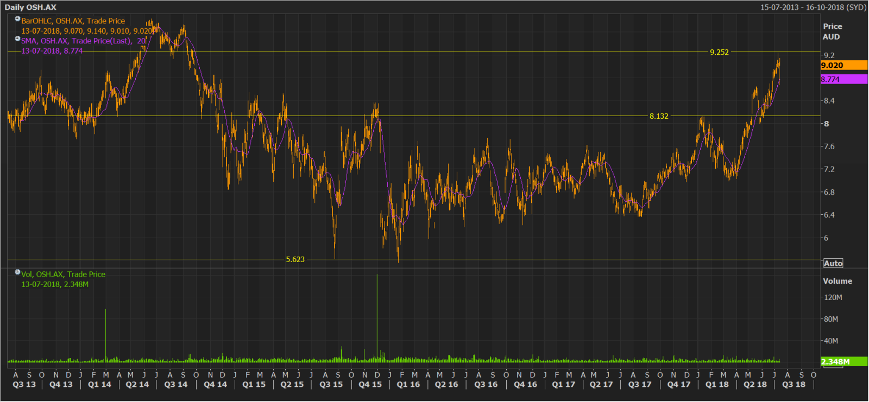Viewport: 869px width, 402px height.
Task: Select Q4 14 on the time axis
Action: tap(216, 385)
